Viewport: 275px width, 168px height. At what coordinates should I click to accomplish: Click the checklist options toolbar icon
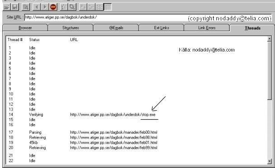(64, 7)
